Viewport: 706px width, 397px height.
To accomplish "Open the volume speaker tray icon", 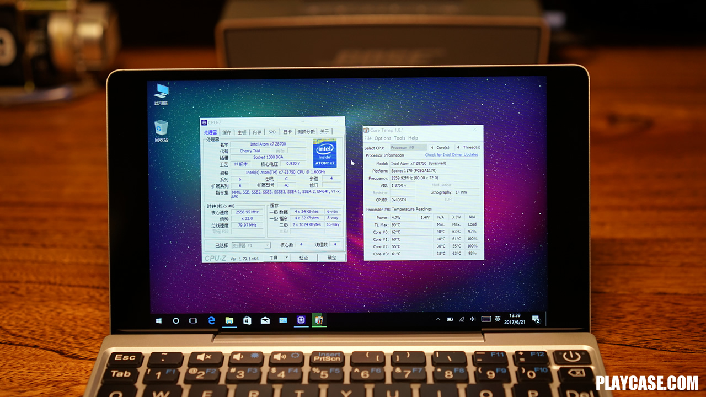I will [473, 319].
